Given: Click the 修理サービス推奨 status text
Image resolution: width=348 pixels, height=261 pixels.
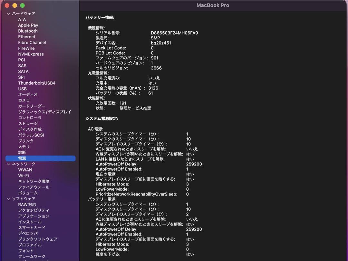Looking at the screenshot, I should pos(135,108).
